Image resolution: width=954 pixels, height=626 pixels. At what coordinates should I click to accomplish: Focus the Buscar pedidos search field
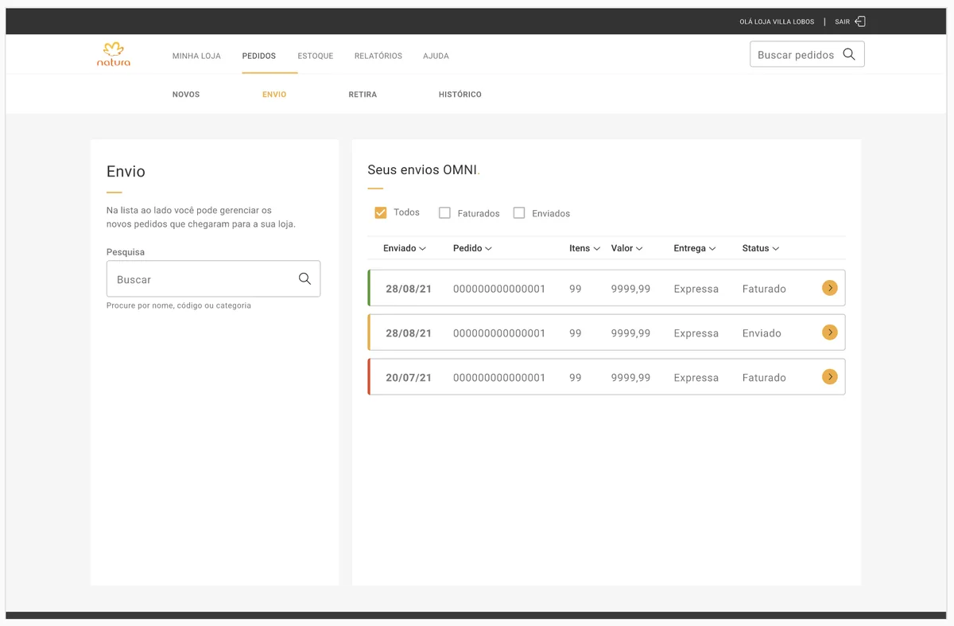(807, 54)
